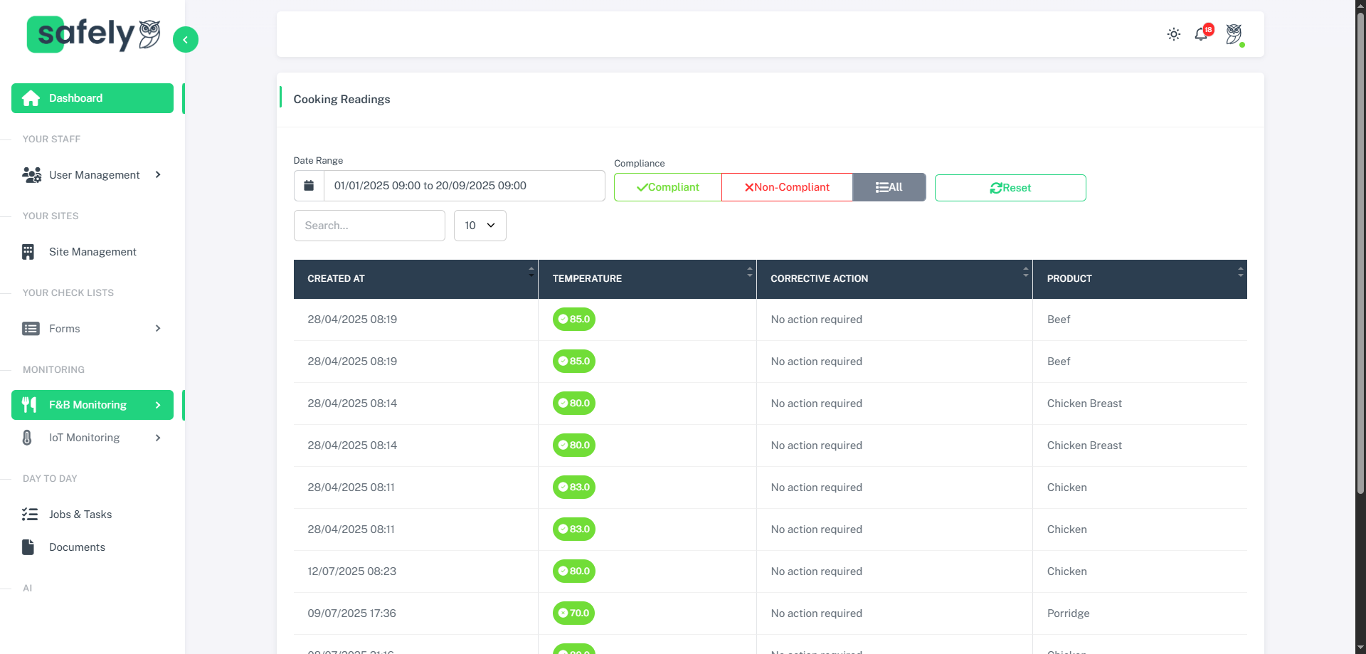Click the Site Management building icon
This screenshot has height=654, width=1366.
(x=28, y=252)
